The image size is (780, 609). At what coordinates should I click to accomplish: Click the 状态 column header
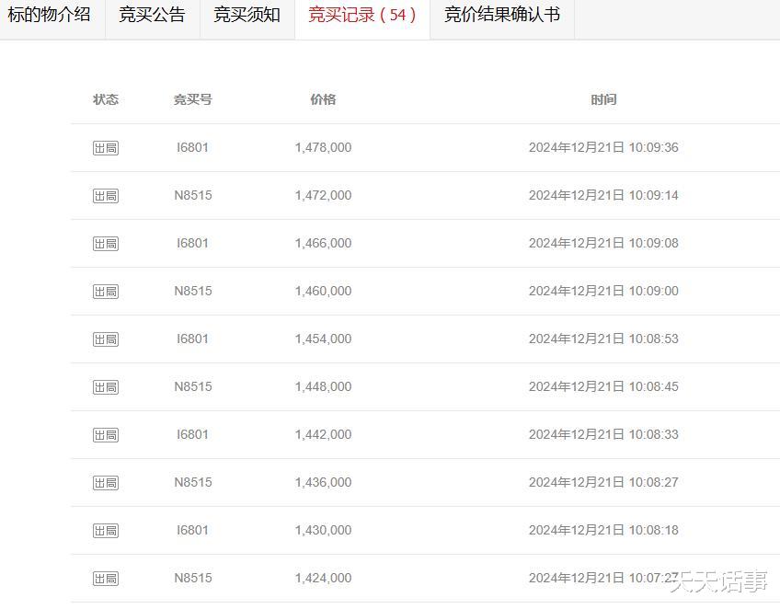(x=106, y=99)
